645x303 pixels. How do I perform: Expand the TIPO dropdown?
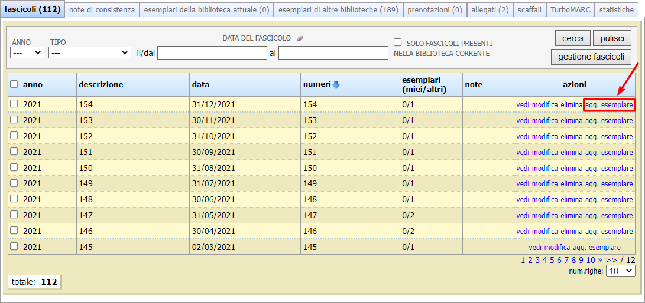pyautogui.click(x=90, y=52)
